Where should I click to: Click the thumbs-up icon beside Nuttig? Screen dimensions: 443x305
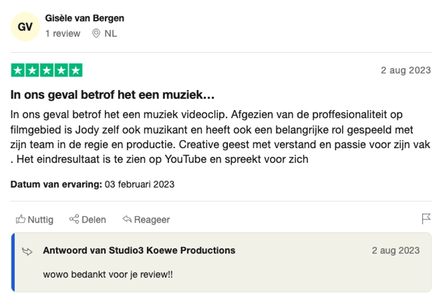[x=21, y=219]
